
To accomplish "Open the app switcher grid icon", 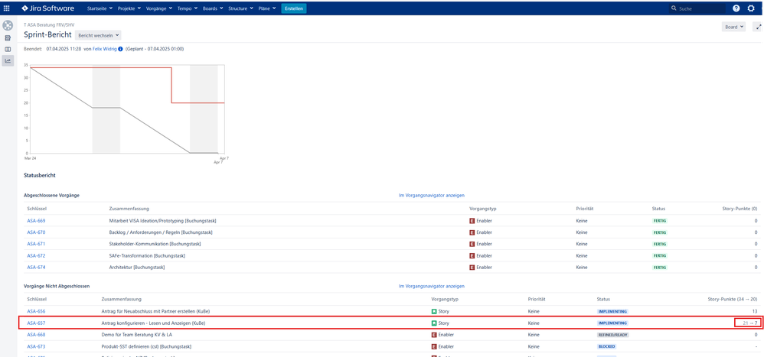I will 6,8.
